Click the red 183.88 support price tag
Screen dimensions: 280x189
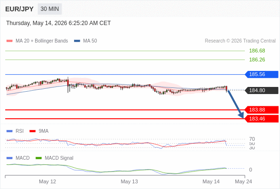click(x=261, y=110)
